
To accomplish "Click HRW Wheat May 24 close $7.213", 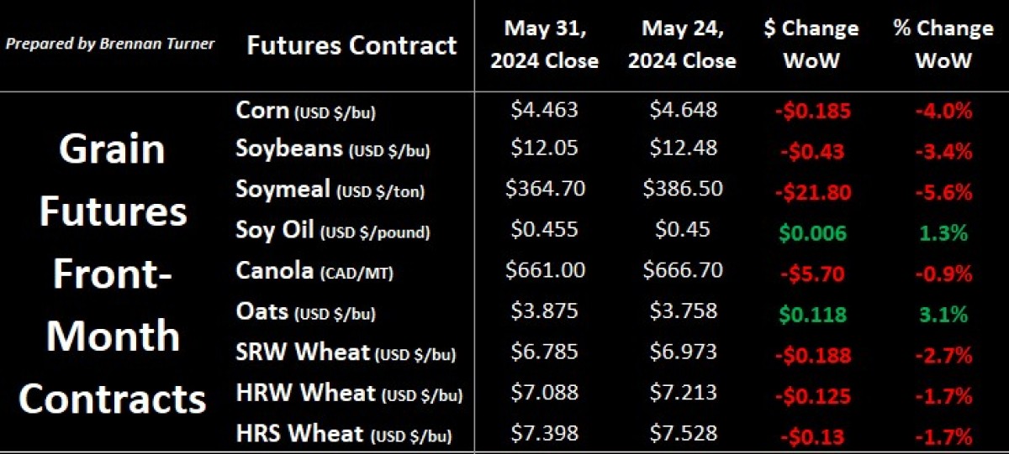I will 683,391.
